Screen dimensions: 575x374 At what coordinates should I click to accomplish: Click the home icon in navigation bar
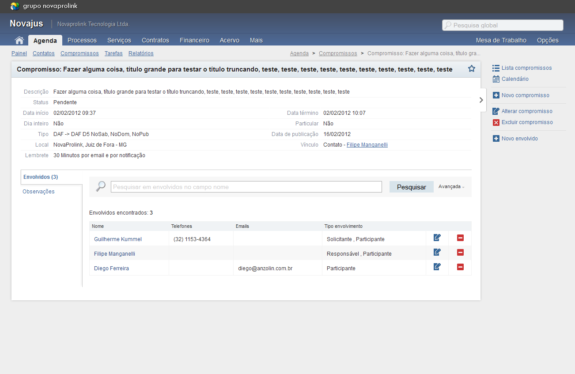19,40
